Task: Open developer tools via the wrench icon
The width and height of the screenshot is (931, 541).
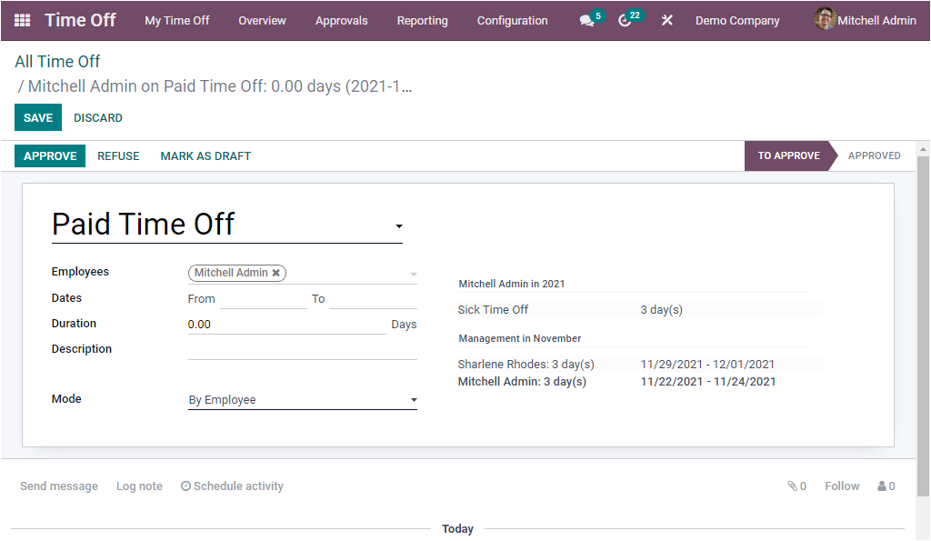Action: pyautogui.click(x=666, y=19)
